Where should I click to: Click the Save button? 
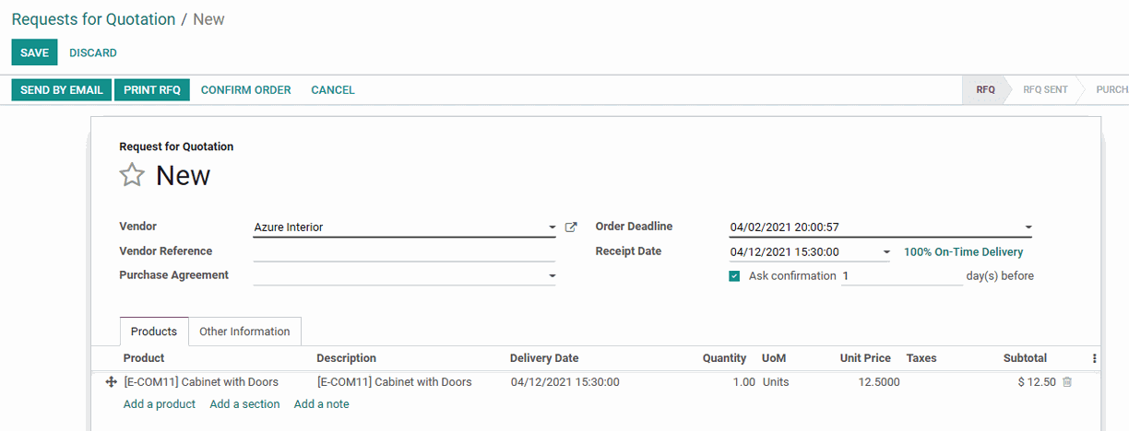34,52
